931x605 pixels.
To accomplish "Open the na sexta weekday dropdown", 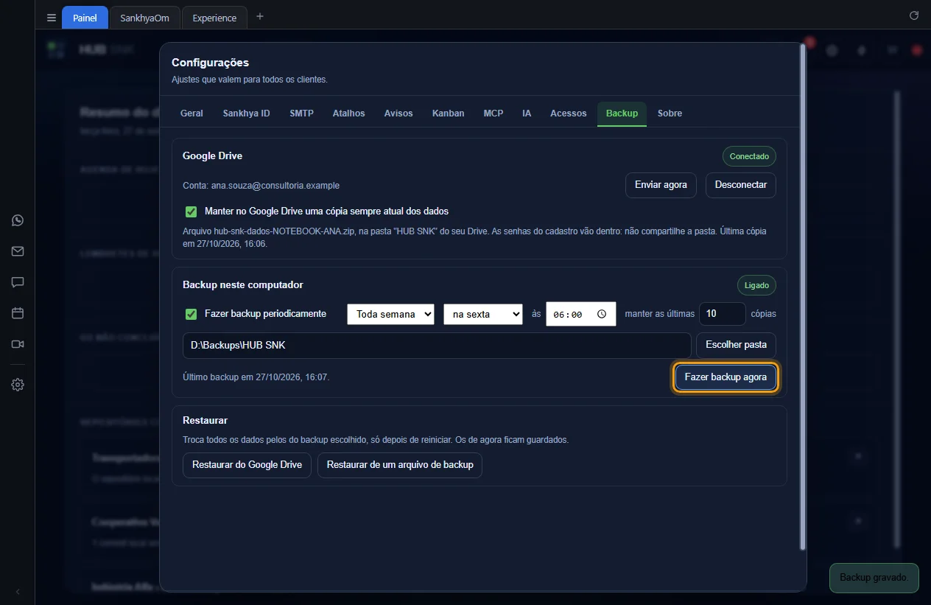I will point(483,314).
